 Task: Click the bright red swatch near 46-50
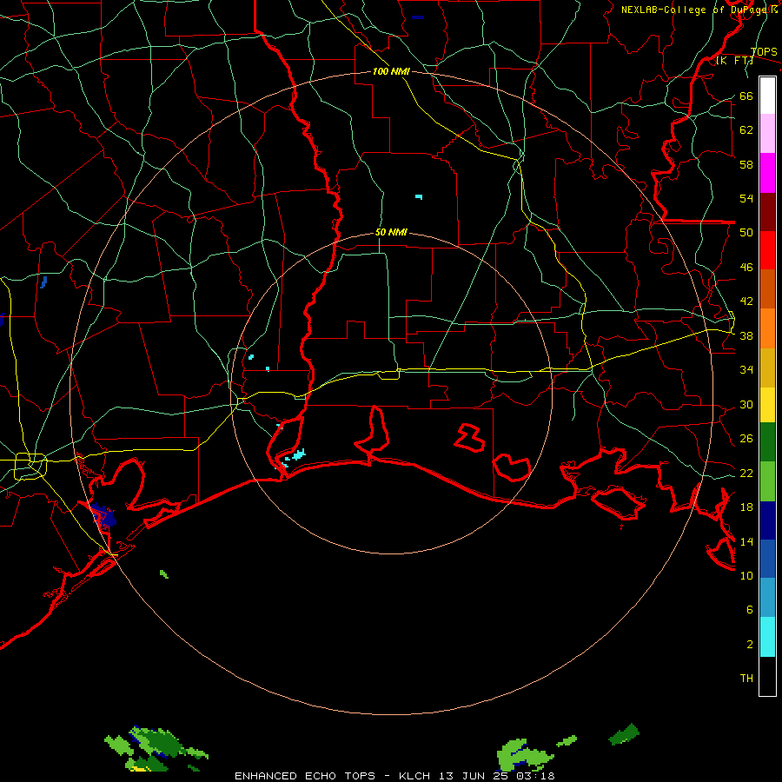pyautogui.click(x=767, y=250)
